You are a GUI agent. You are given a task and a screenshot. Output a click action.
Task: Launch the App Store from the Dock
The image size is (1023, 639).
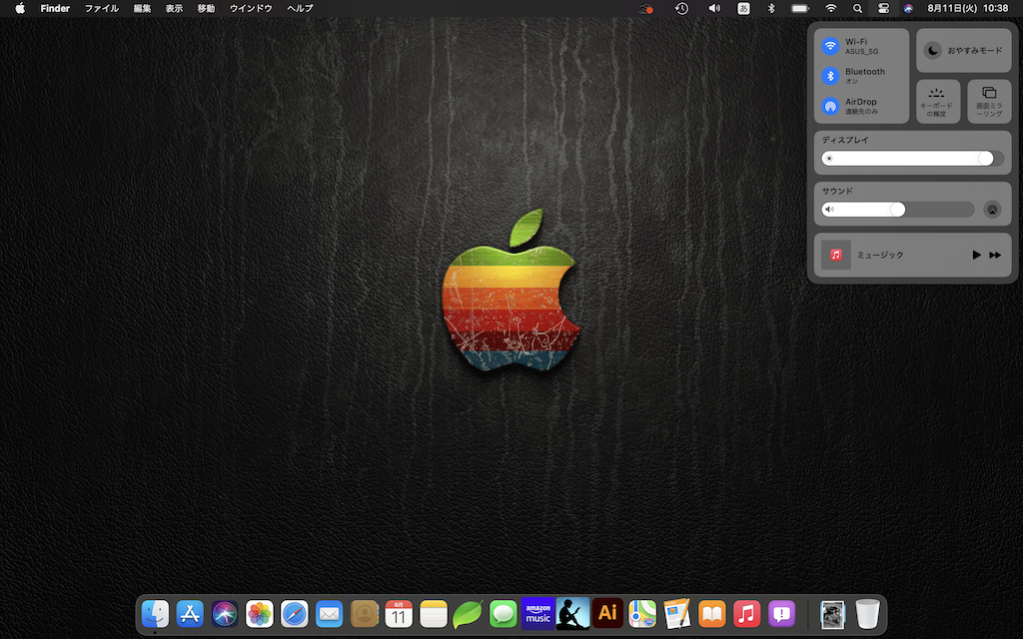(x=190, y=614)
